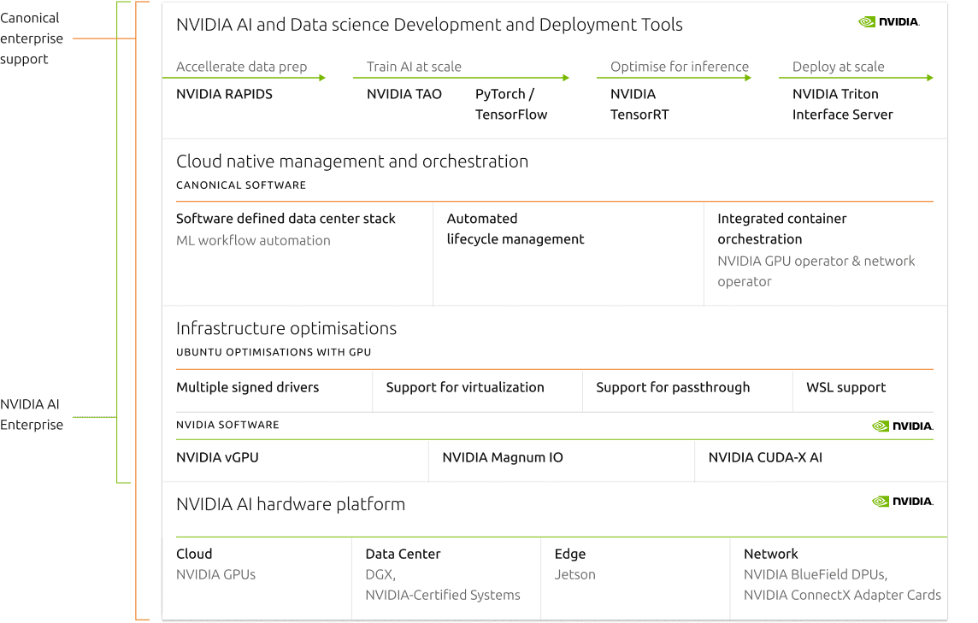Screen dimensions: 978x623
Task: Toggle Support for passthrough
Action: click(673, 387)
